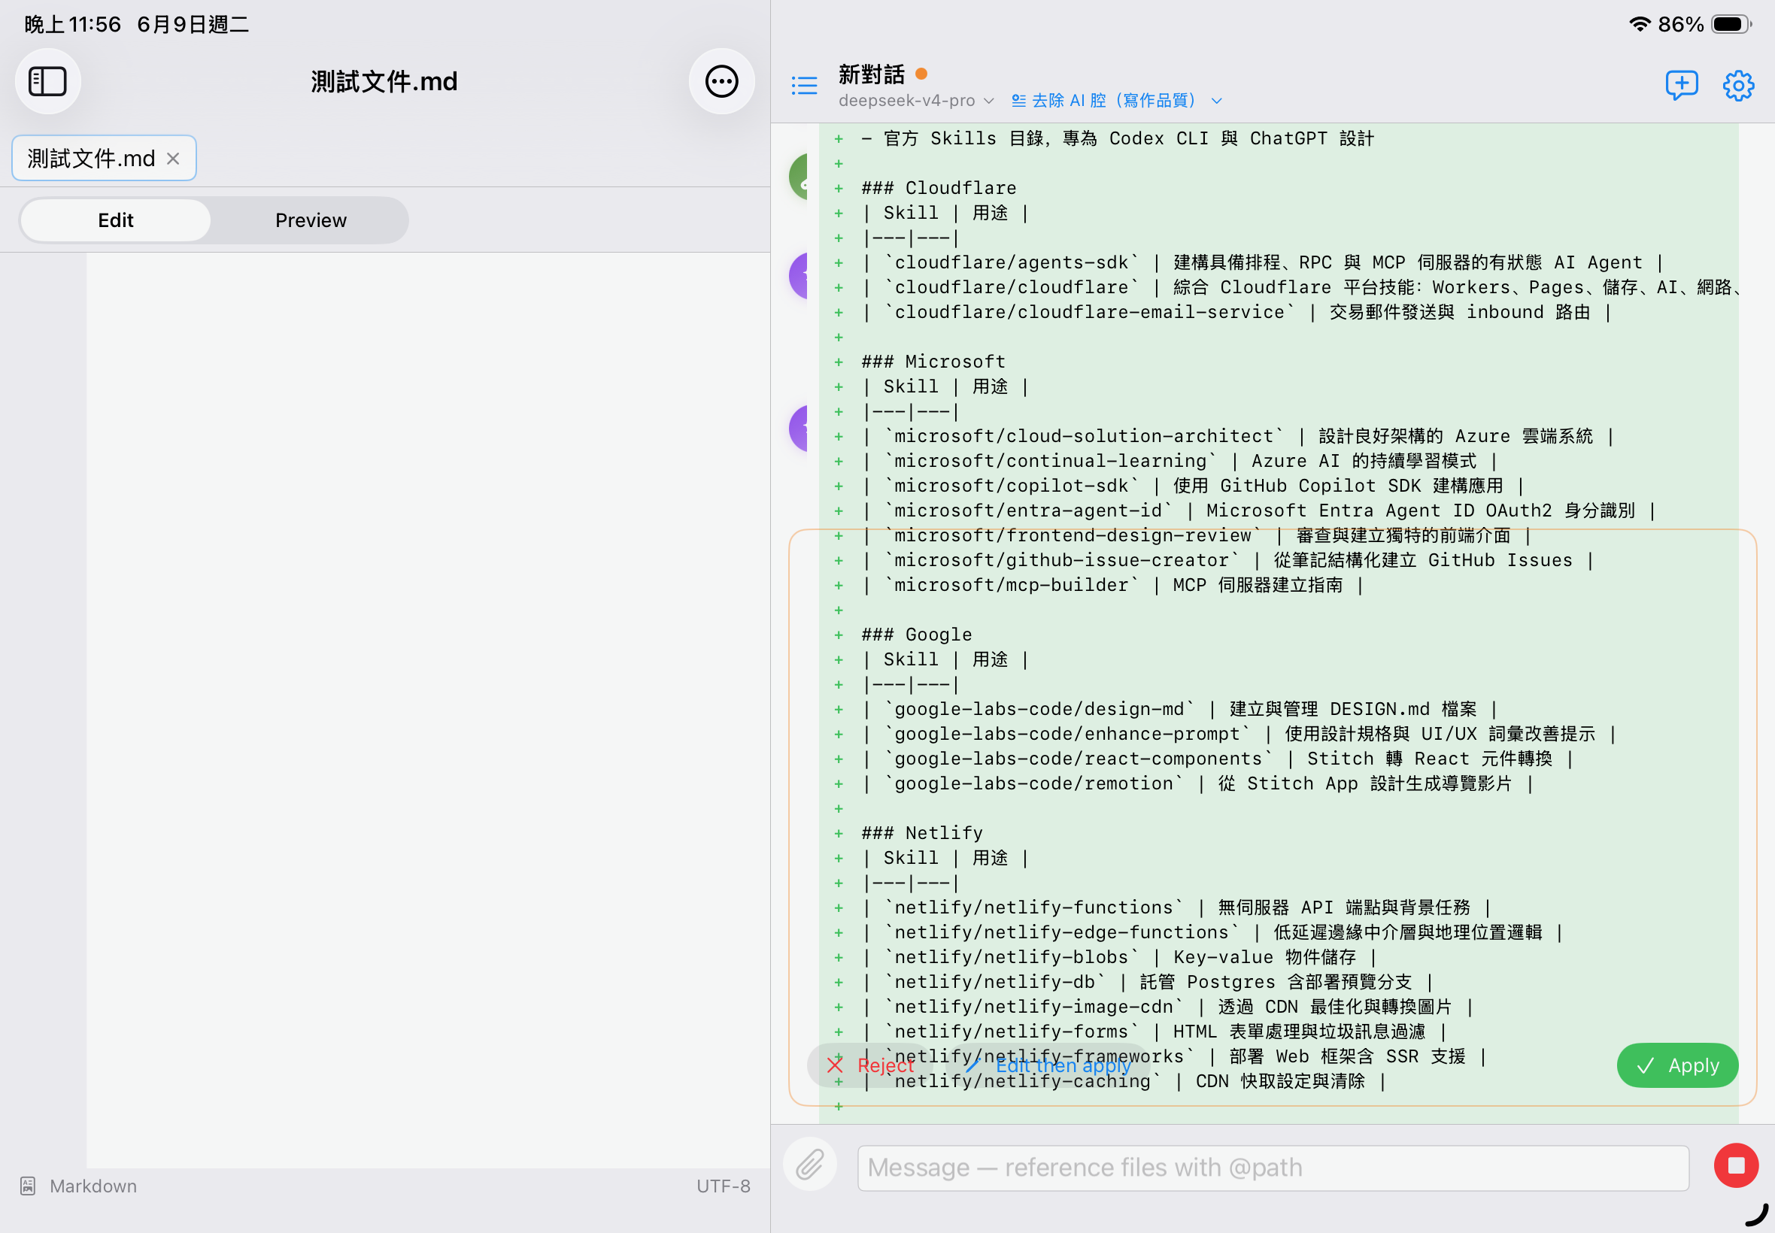Click the cloudflare/agents-sdk row
1775x1233 pixels.
(1262, 262)
